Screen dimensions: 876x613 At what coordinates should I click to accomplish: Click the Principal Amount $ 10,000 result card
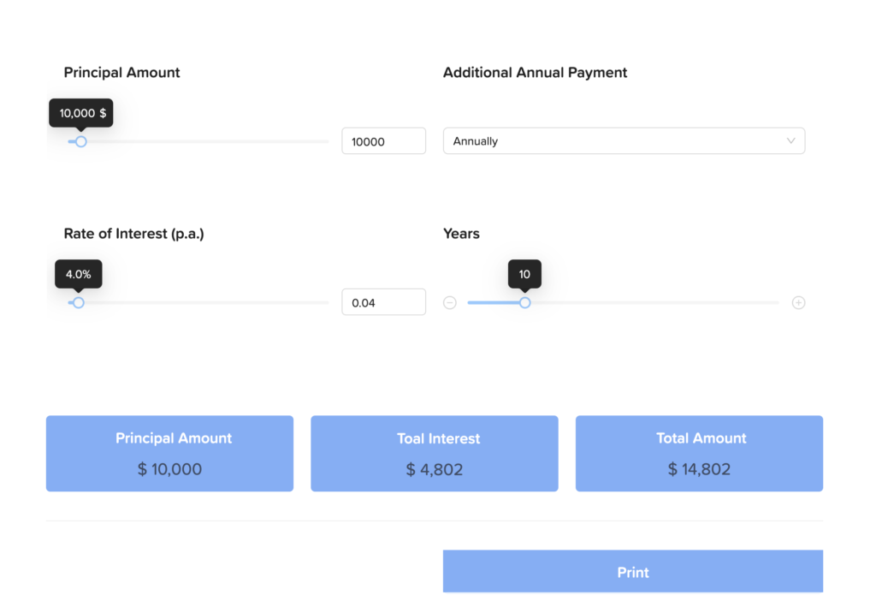(169, 454)
